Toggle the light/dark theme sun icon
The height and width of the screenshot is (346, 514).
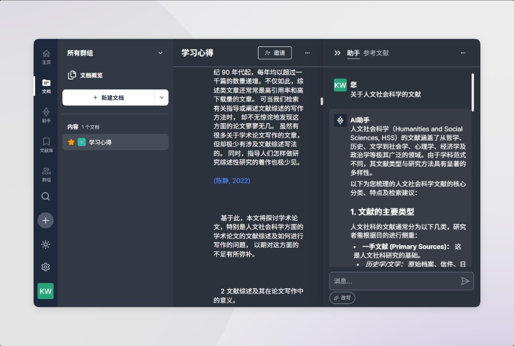45,244
